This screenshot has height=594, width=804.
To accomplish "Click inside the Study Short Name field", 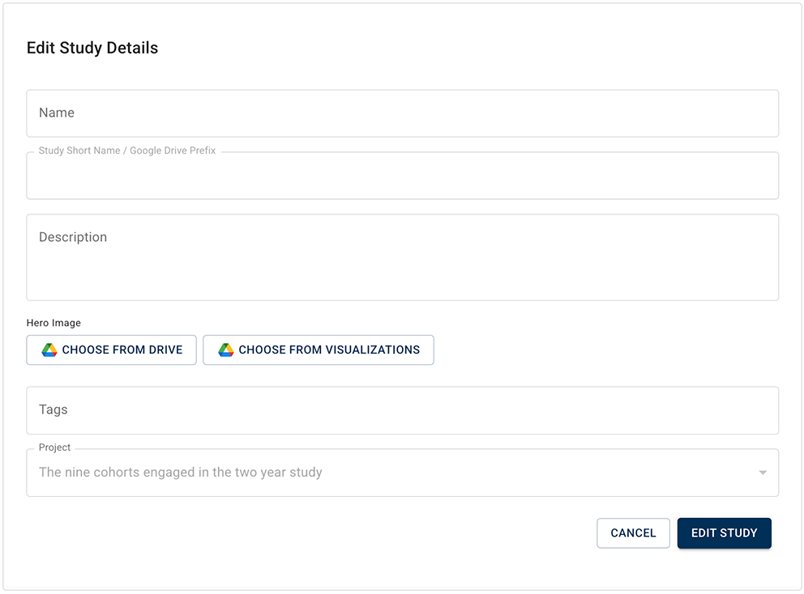I will pyautogui.click(x=402, y=178).
